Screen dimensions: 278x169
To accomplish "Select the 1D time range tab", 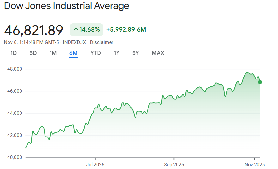I will point(14,53).
